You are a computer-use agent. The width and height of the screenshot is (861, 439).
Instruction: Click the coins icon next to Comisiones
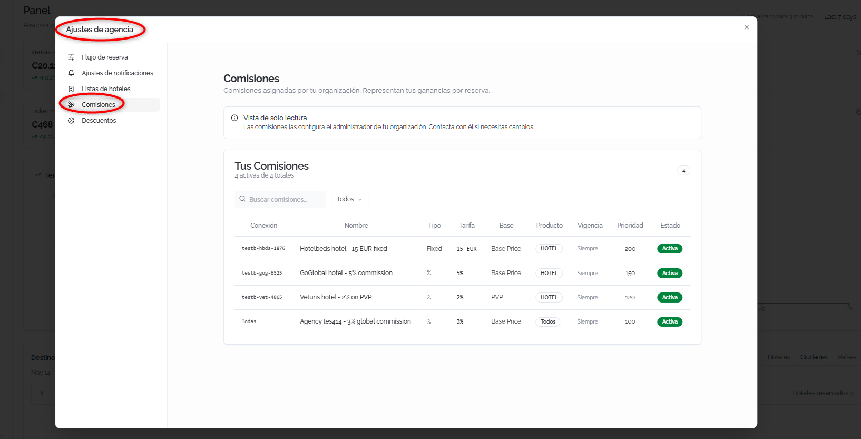71,105
